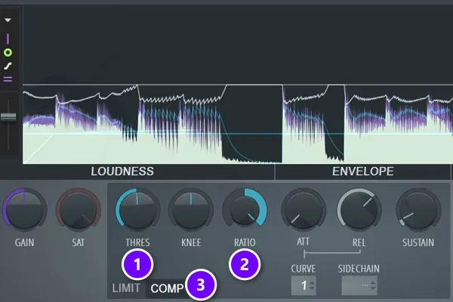453x302 pixels.
Task: Open the display options dropdown arrow
Action: (x=8, y=20)
